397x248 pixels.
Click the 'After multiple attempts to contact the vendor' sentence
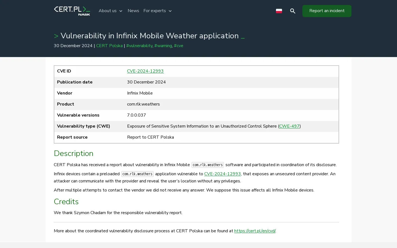click(x=184, y=190)
